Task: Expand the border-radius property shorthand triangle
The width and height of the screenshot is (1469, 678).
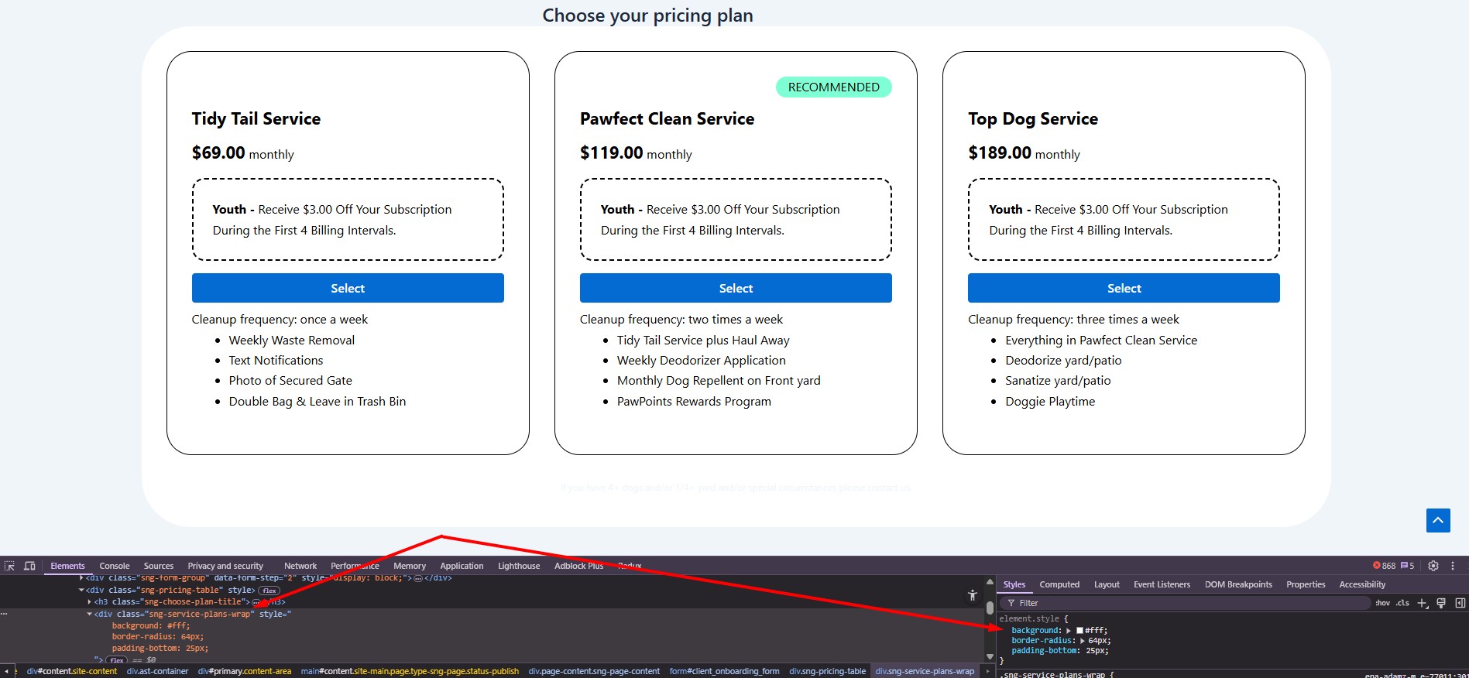Action: (1083, 641)
